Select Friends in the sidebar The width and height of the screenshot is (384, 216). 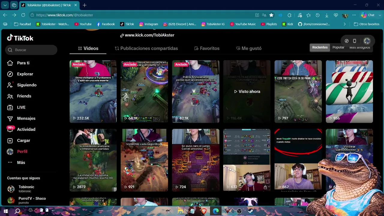19,96
